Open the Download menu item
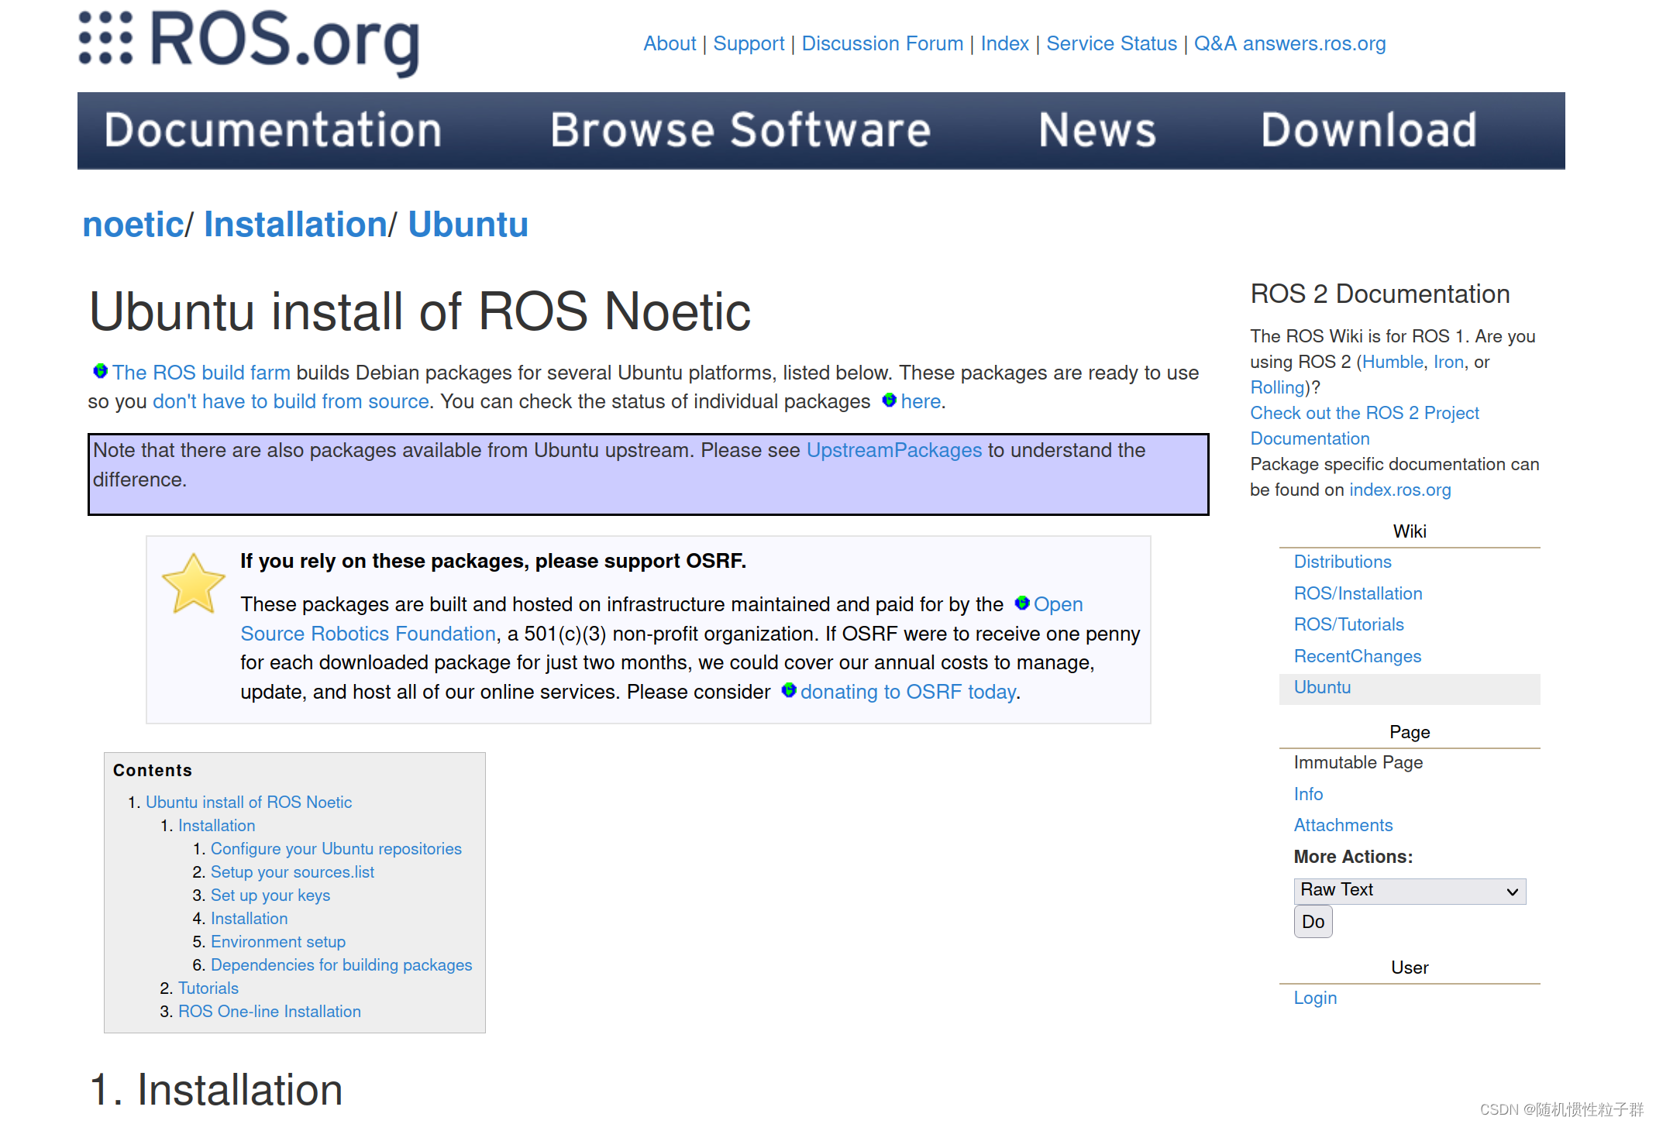Screen dimensions: 1656x1124 (1369, 130)
